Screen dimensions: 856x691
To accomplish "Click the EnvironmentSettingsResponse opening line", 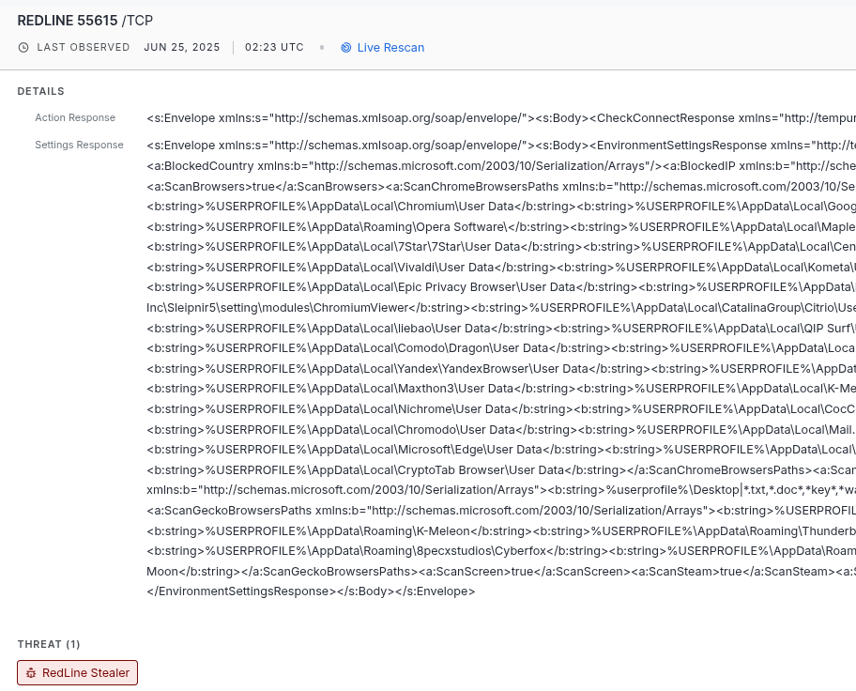I will [501, 146].
